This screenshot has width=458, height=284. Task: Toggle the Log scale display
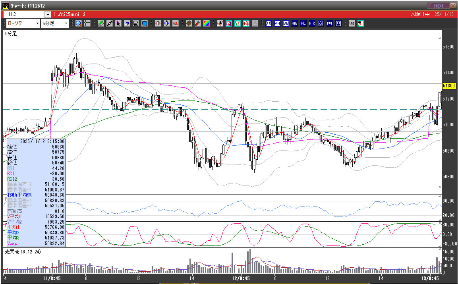click(x=352, y=23)
